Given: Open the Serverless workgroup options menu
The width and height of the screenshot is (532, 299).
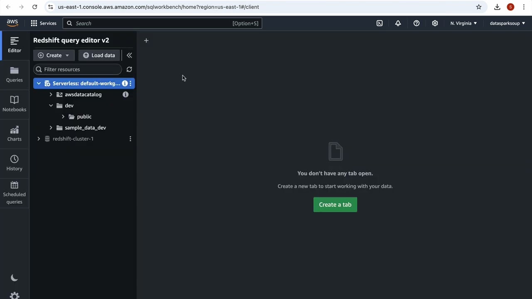Looking at the screenshot, I should [x=130, y=83].
